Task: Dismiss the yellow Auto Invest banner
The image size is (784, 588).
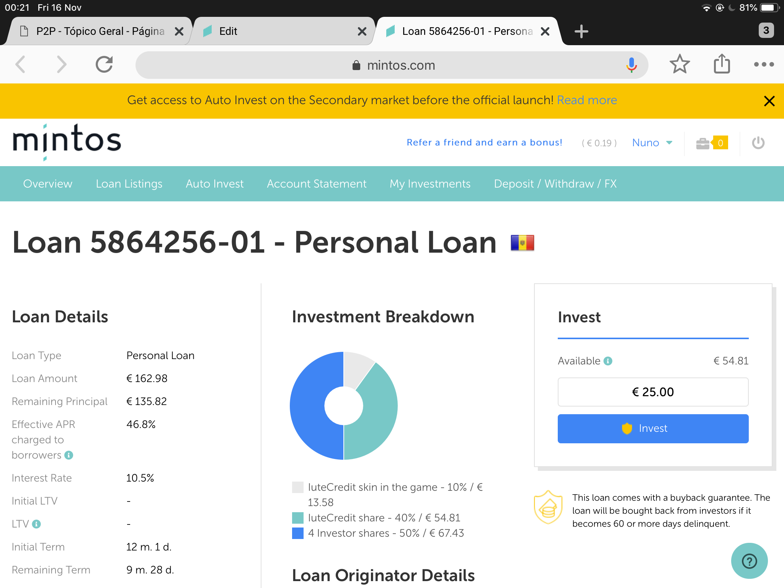Action: 769,101
